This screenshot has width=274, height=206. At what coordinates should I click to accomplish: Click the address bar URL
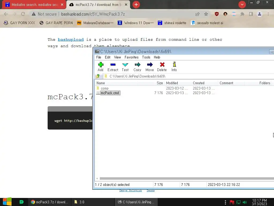tap(93, 14)
